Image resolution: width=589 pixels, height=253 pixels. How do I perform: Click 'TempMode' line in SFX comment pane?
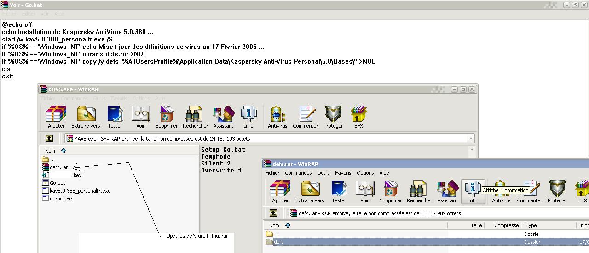[216, 157]
